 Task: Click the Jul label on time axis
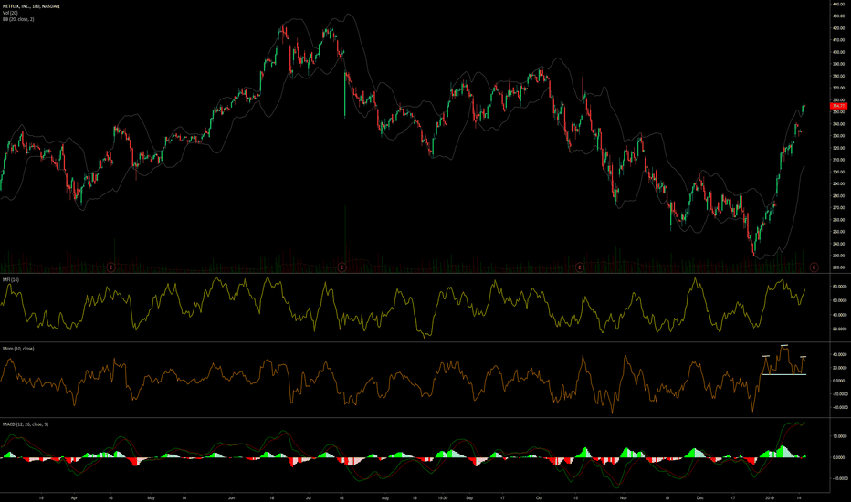click(x=309, y=497)
